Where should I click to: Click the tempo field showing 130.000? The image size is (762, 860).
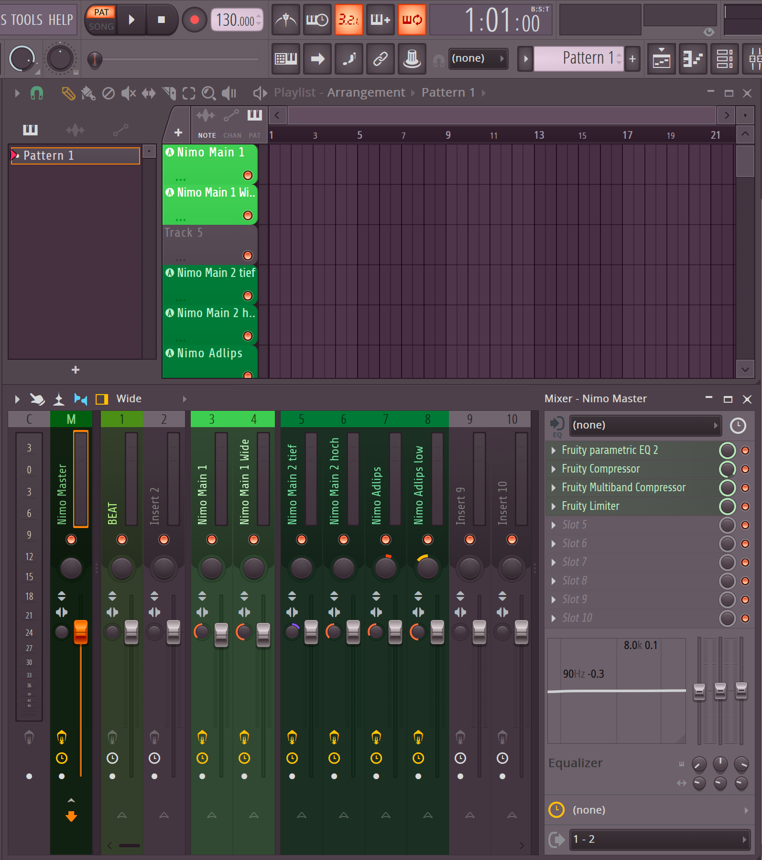237,20
